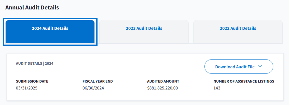Select the 06/30/2024 fiscal year end value
Image resolution: width=289 pixels, height=105 pixels.
coord(93,88)
